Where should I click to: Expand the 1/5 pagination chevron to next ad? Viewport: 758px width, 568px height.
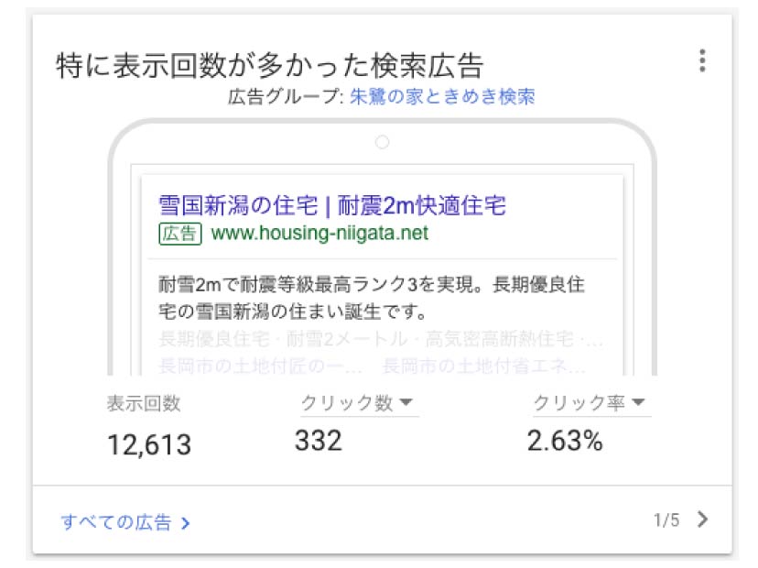pyautogui.click(x=703, y=518)
